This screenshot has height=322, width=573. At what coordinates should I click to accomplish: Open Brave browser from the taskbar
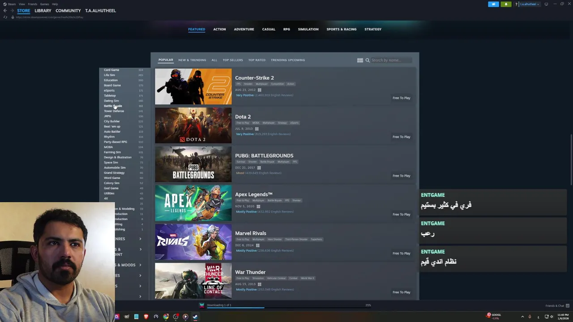click(146, 317)
